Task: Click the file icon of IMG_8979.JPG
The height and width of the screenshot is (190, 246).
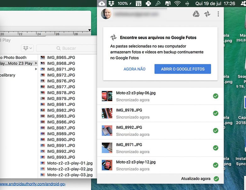Action: [43, 98]
